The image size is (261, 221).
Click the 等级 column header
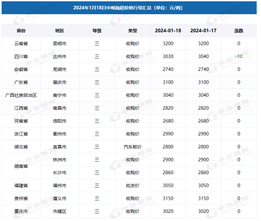pos(97,31)
